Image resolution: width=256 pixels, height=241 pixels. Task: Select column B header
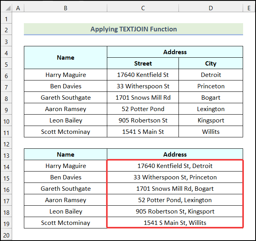(65, 8)
